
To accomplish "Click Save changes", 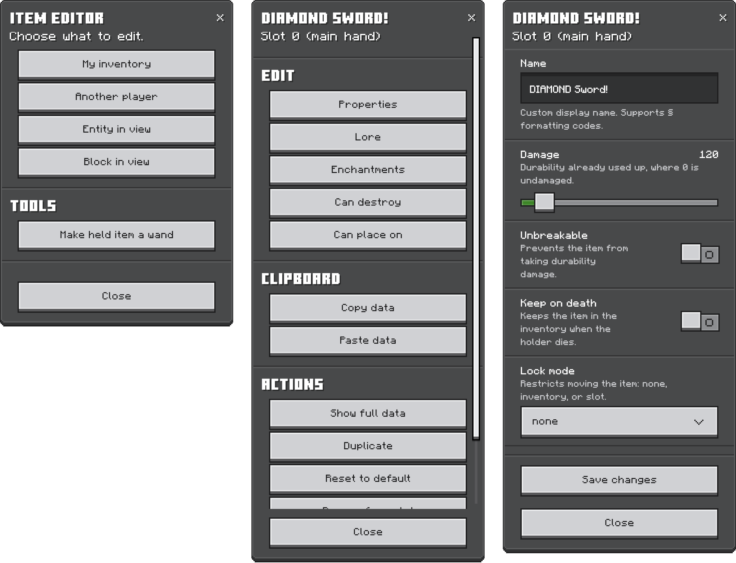I will point(619,480).
